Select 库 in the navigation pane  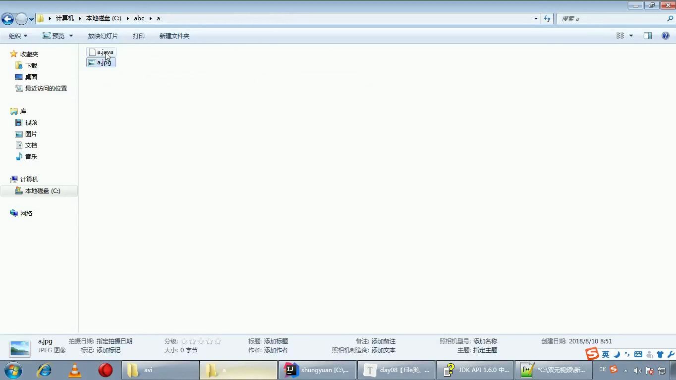pos(23,111)
